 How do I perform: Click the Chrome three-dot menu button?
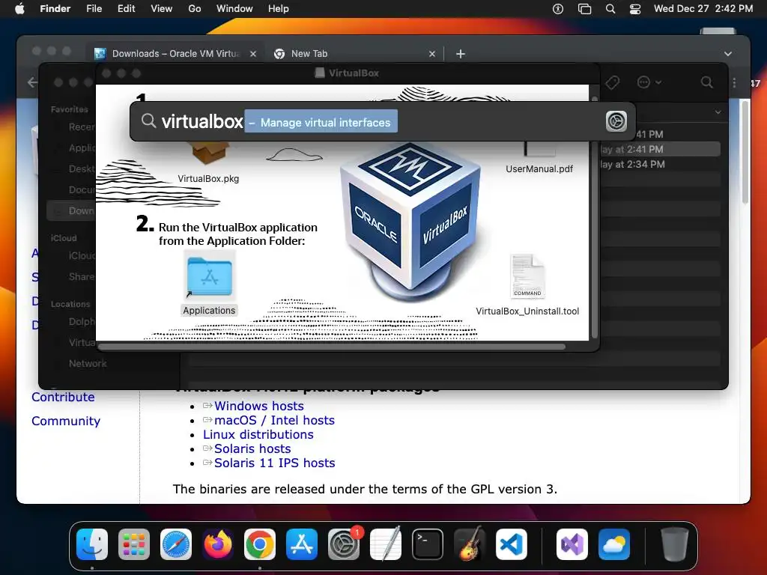tap(734, 82)
